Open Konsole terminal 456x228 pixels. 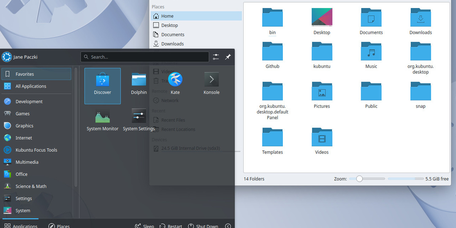(x=212, y=84)
